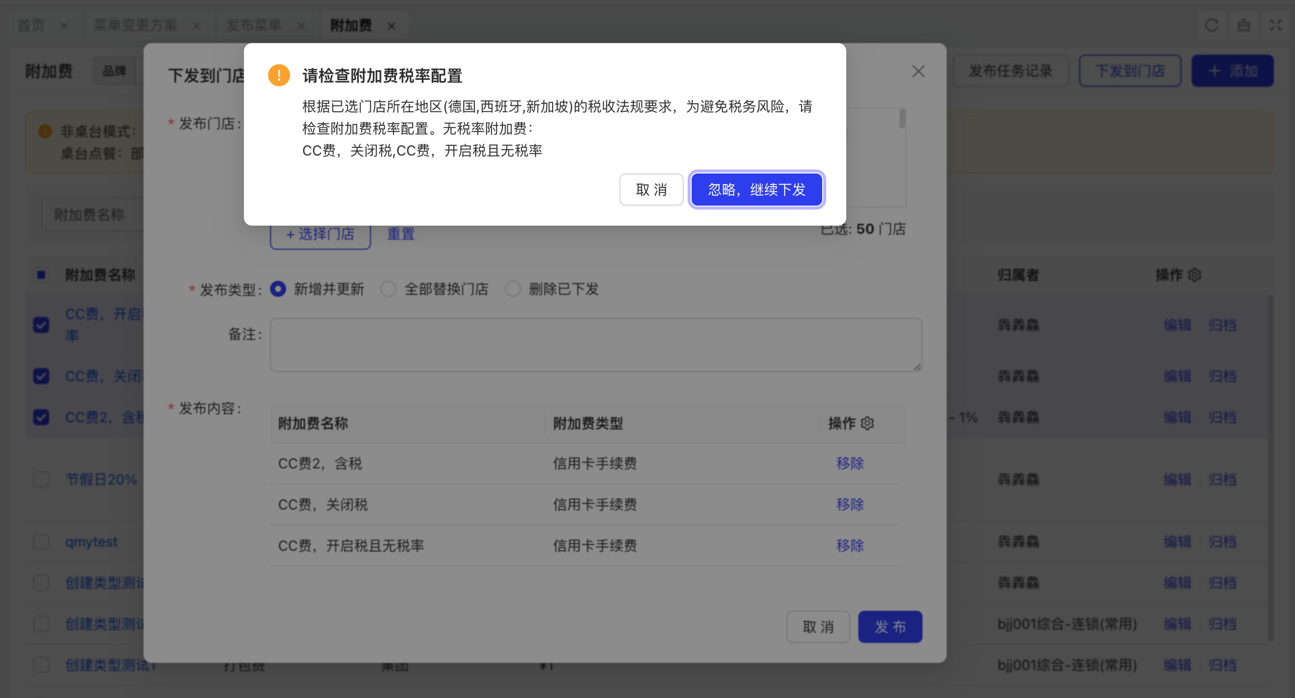Click the orange warning exclamation icon
1295x698 pixels.
point(279,75)
